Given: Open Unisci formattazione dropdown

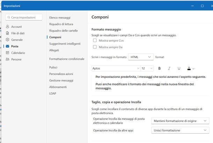Looking at the screenshot, I should point(180,130).
